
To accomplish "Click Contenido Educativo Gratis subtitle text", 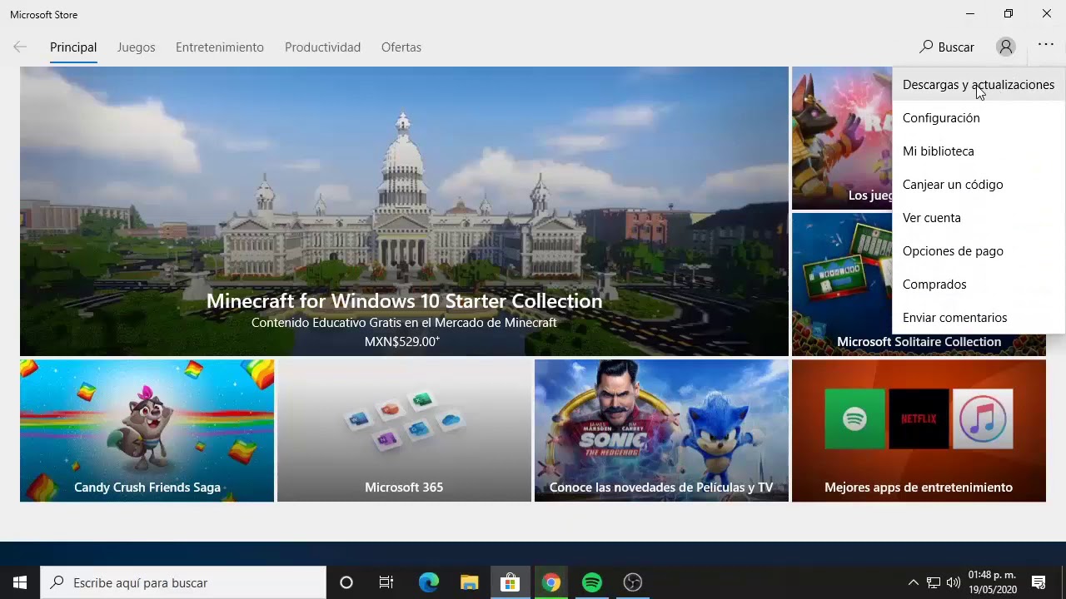I will (x=404, y=322).
